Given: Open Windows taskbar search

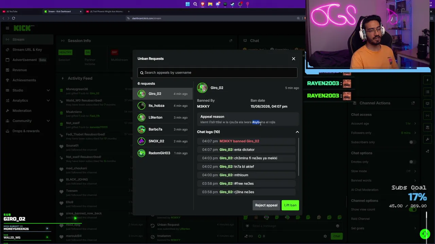Looking at the screenshot, I should 195,4.
